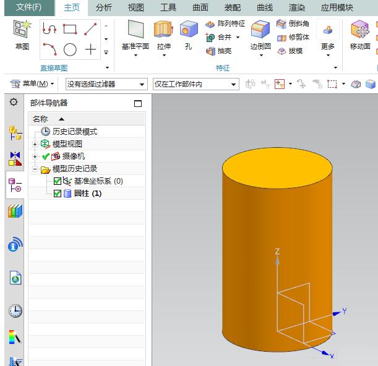Pick the circle sketch tool
Viewport: 378px width, 366px height.
click(71, 49)
